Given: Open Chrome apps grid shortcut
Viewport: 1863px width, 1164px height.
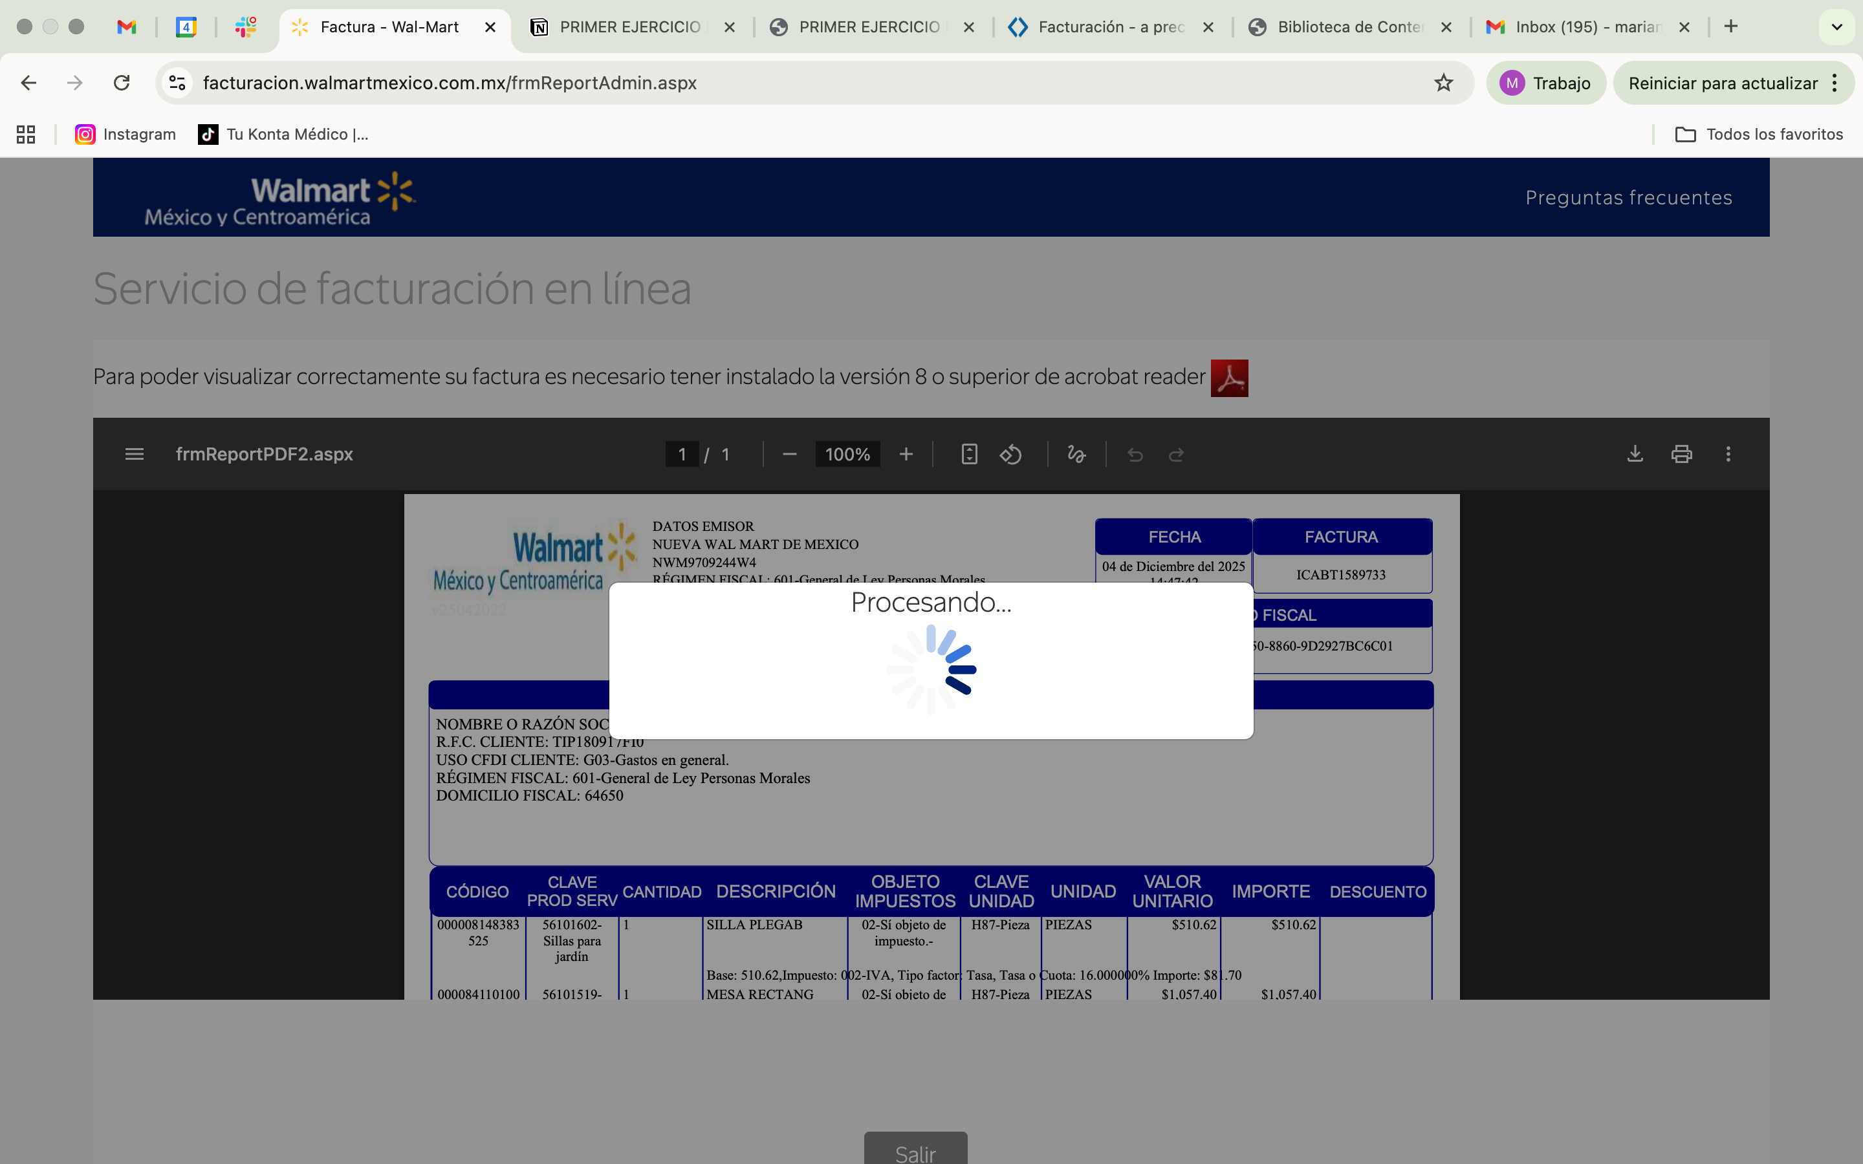Looking at the screenshot, I should click(26, 134).
